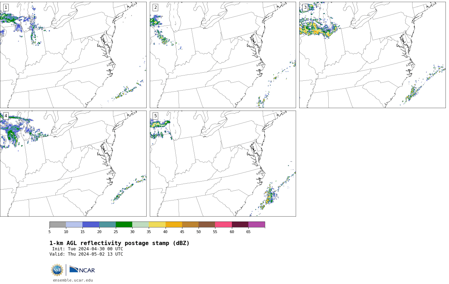
Task: Click the tan 45-50 dBZ swatch
Action: point(190,225)
